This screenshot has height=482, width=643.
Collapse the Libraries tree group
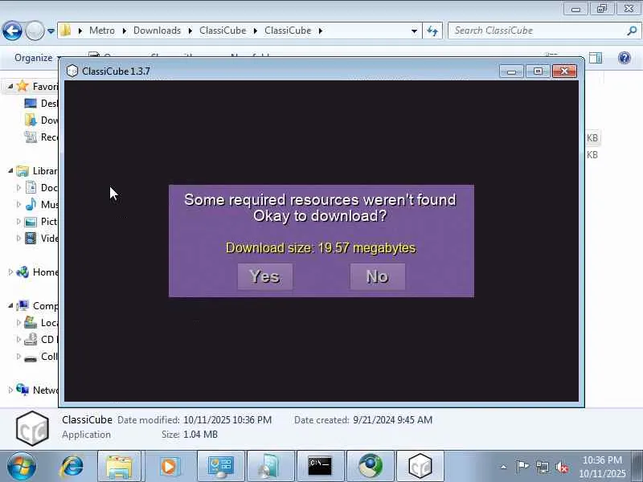[10, 171]
